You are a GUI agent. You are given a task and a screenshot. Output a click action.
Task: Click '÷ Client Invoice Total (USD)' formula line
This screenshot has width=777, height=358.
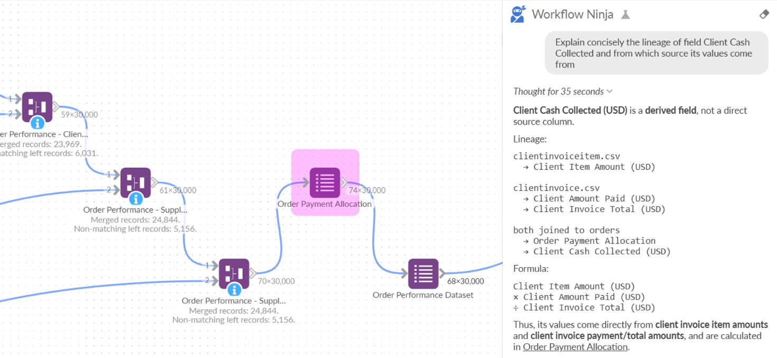coord(584,308)
